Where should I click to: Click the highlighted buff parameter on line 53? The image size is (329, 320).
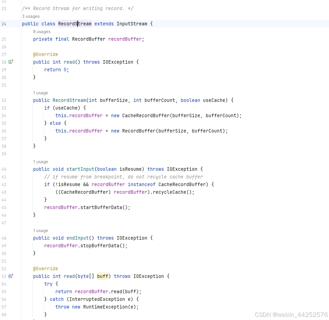102,276
